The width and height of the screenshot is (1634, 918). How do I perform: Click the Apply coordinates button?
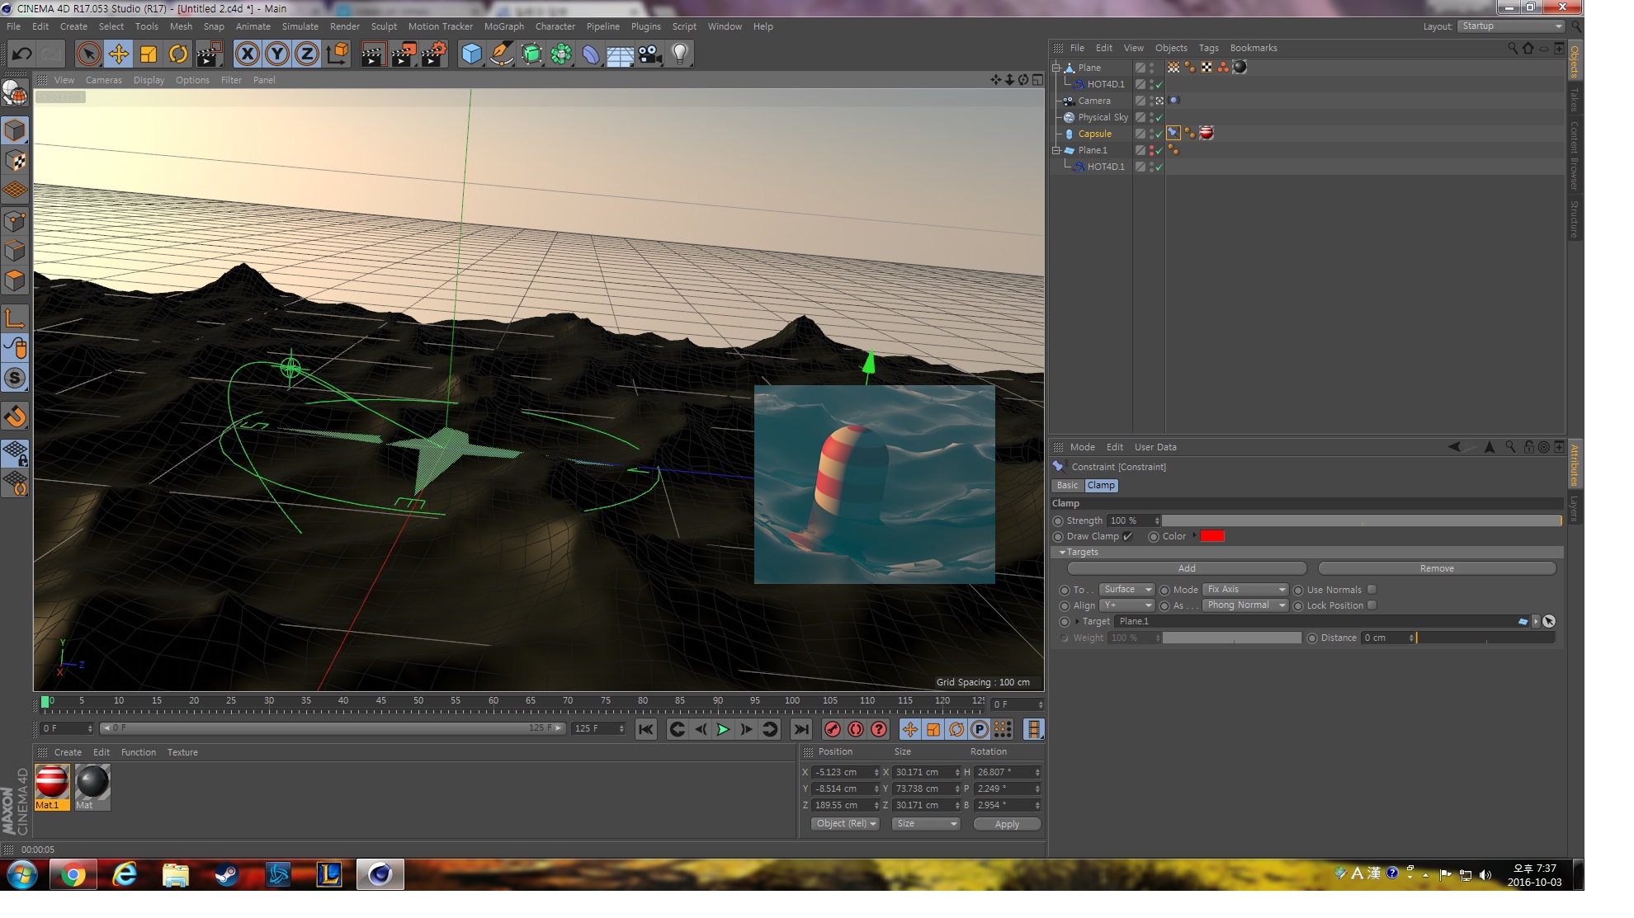pos(1007,824)
